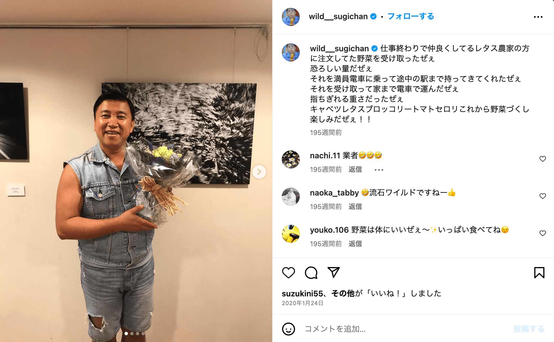Reply to the naoka_tabby comment

(355, 206)
